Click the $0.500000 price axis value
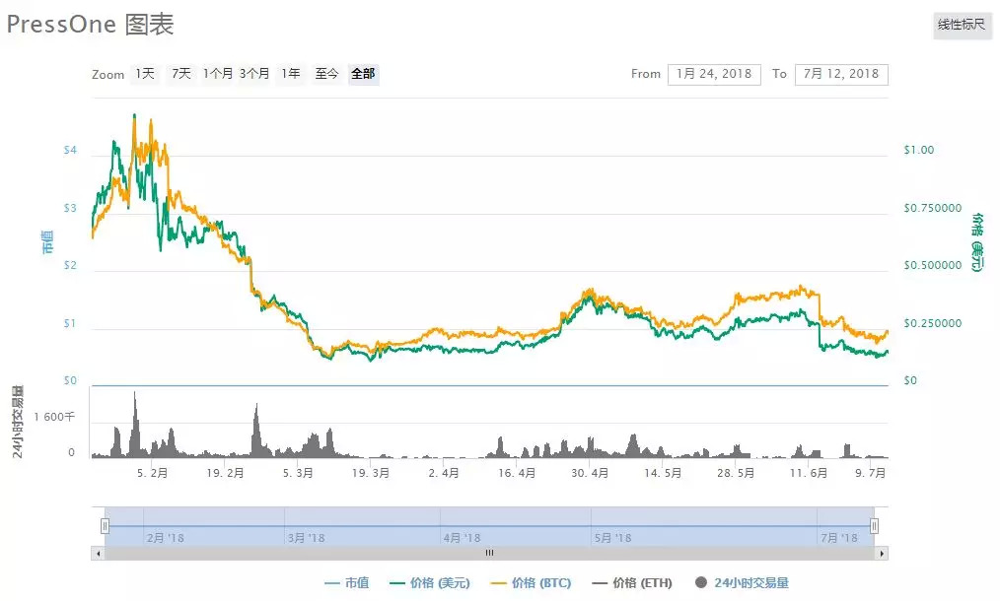Screen dimensions: 1000x601 click(x=932, y=265)
